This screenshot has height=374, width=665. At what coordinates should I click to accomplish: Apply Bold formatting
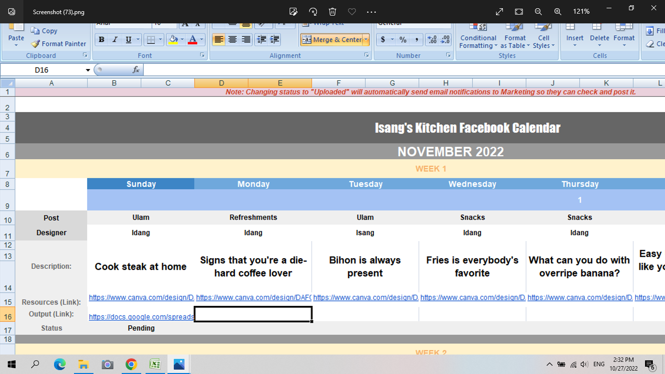pos(101,40)
